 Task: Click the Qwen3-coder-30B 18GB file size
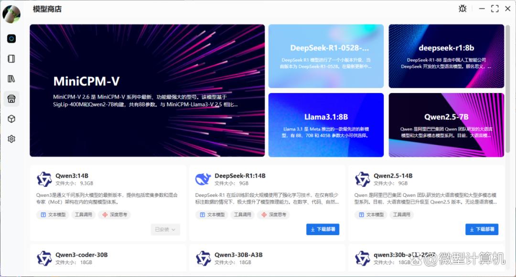pos(74,263)
